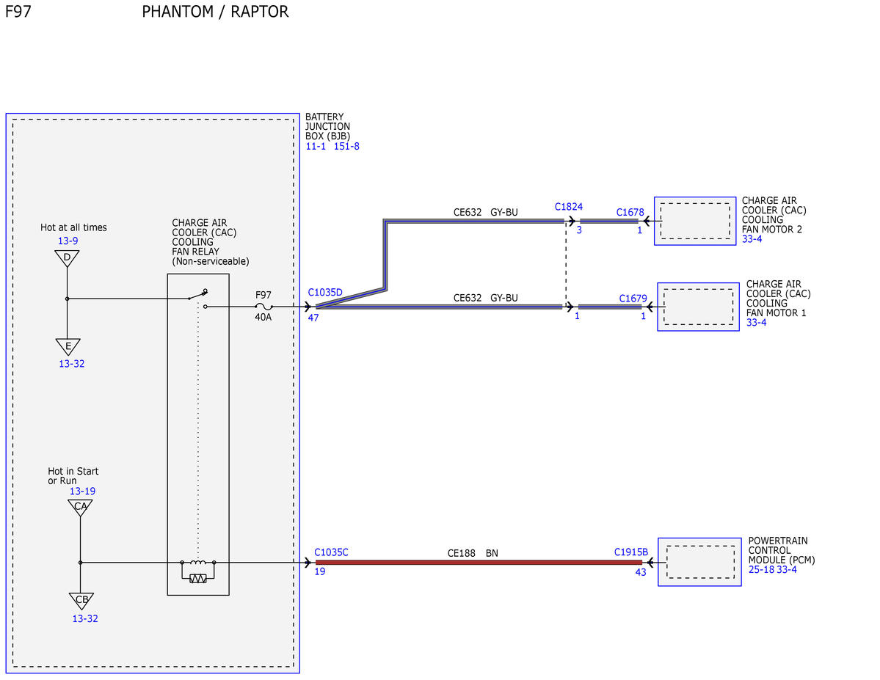Open connector C1678 label
This screenshot has height=680, width=880.
[630, 212]
